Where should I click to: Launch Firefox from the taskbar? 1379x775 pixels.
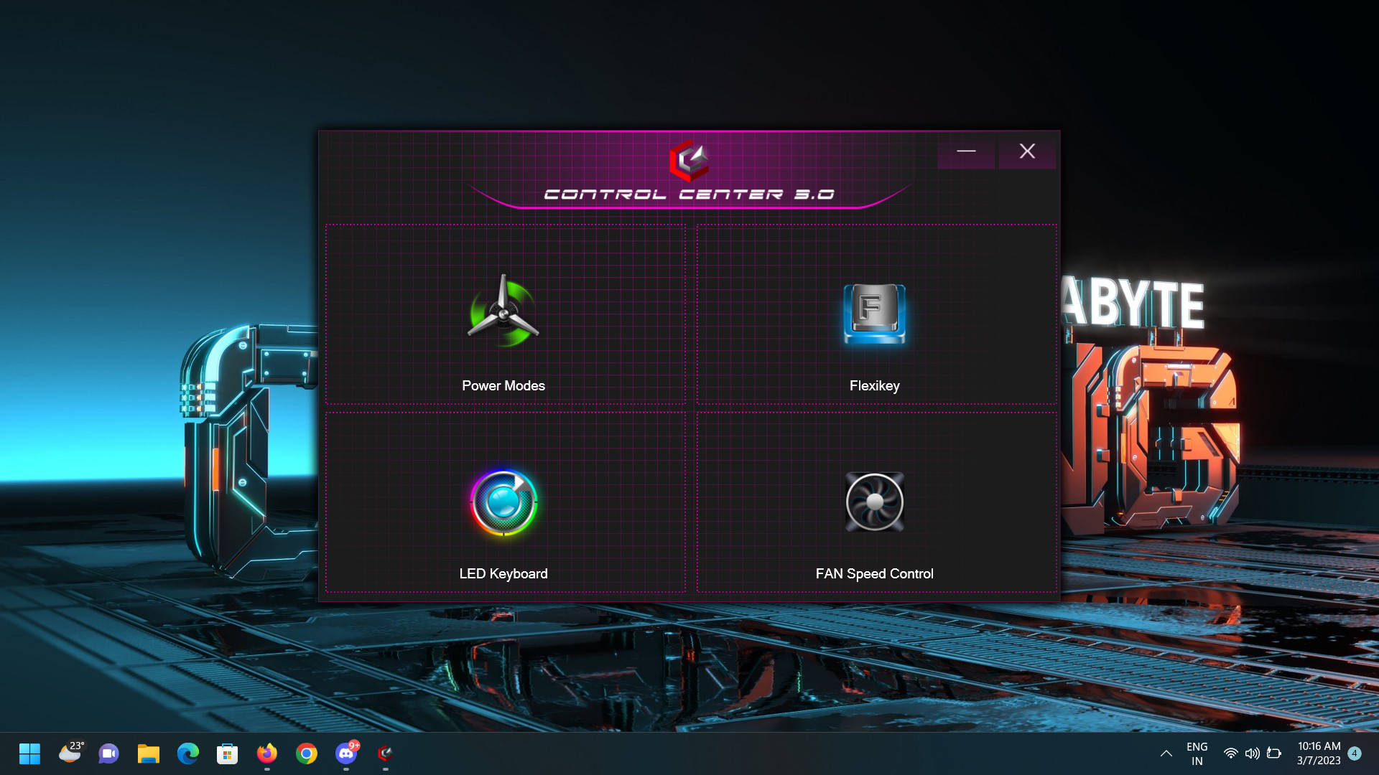click(266, 753)
